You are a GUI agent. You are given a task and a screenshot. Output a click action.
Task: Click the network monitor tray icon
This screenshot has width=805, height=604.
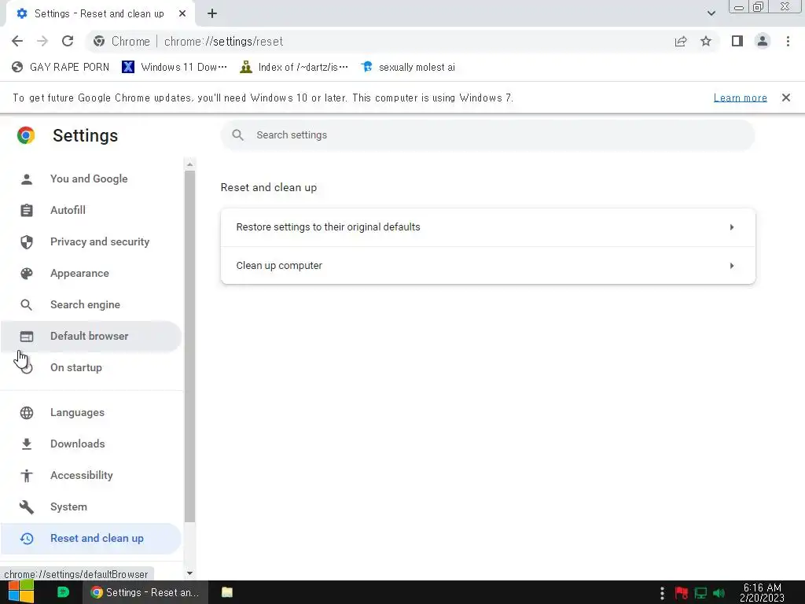(x=700, y=593)
